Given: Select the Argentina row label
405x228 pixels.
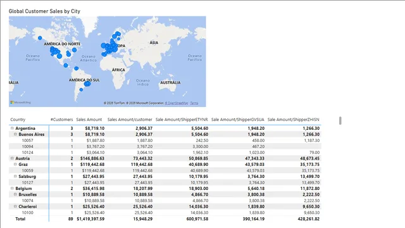Looking at the screenshot, I should [x=25, y=128].
